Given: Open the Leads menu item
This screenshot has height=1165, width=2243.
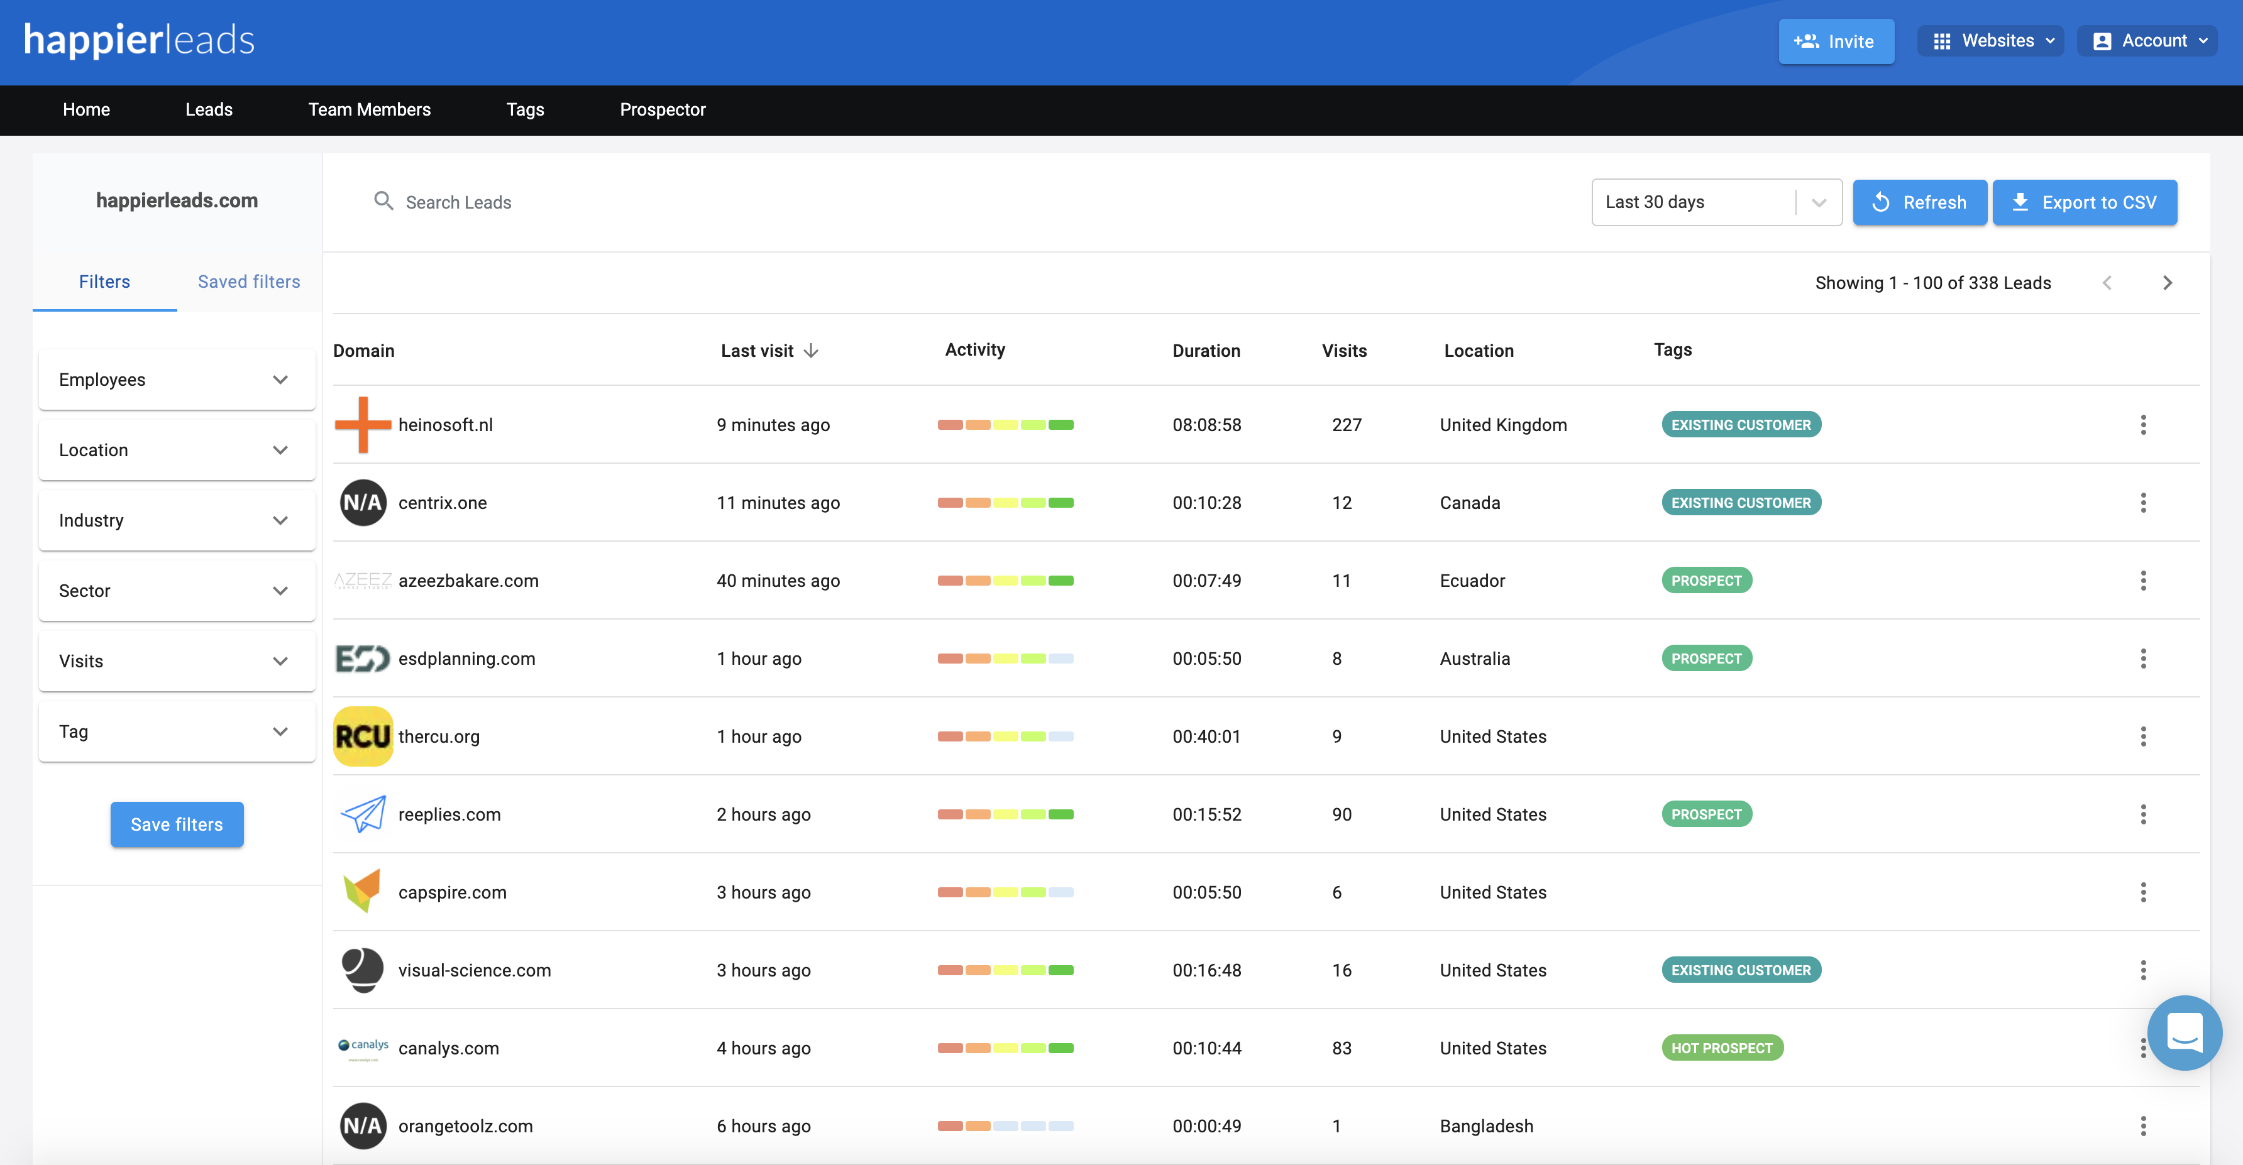Looking at the screenshot, I should pyautogui.click(x=209, y=109).
